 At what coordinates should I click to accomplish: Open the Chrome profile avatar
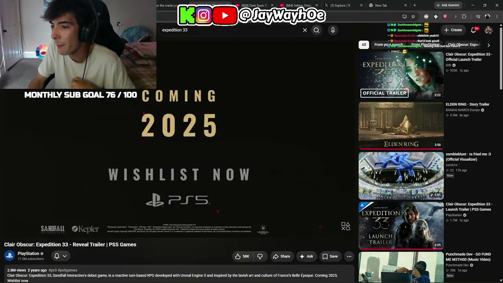(x=488, y=17)
